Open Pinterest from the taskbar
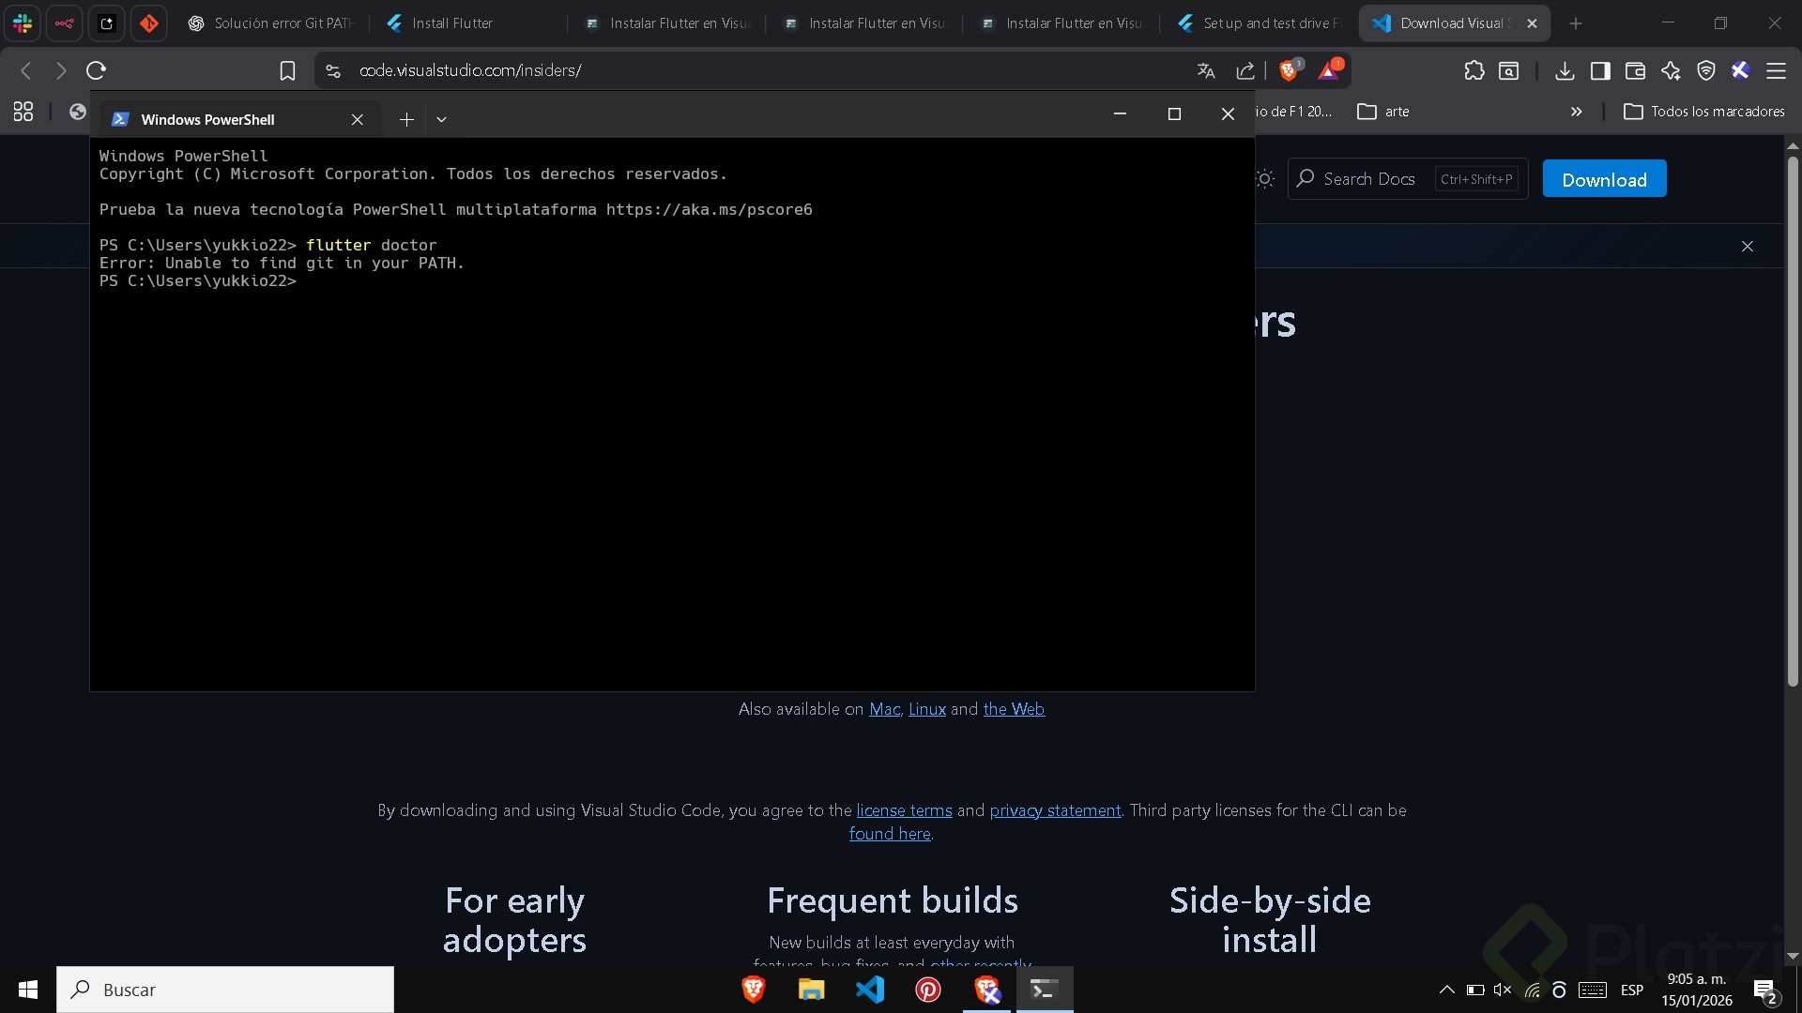Screen dimensions: 1802x1013 tap(927, 990)
